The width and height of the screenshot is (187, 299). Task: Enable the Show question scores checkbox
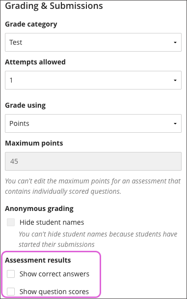point(11,292)
